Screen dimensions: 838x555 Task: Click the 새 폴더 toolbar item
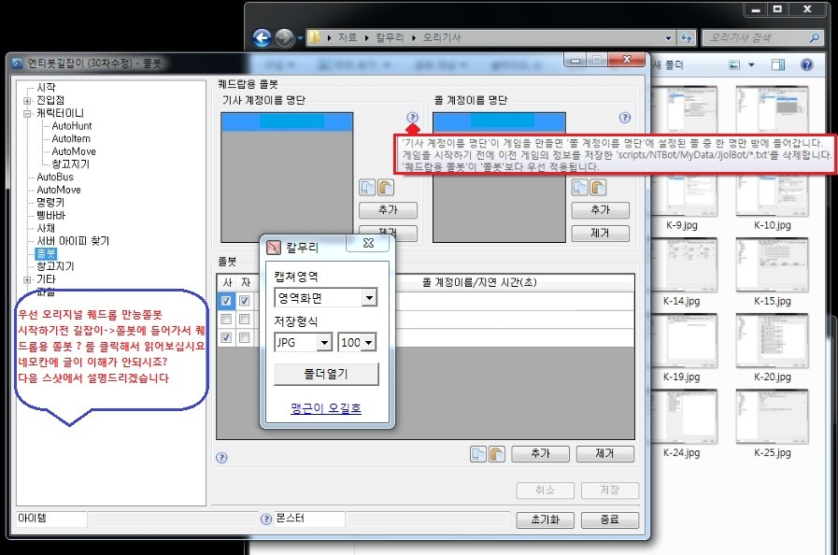(x=668, y=64)
